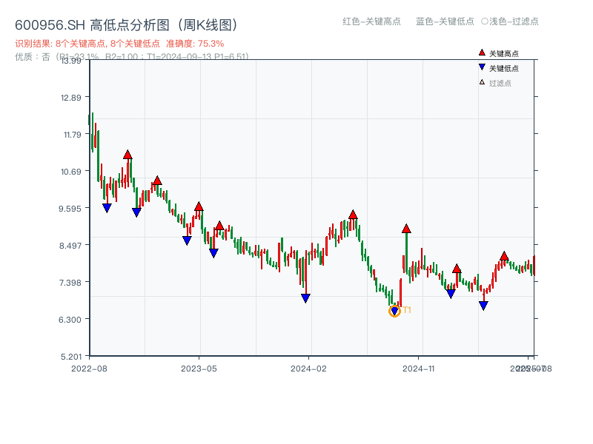Select the last (latest) blue key-low triangle
The image size is (593, 444).
(x=483, y=306)
